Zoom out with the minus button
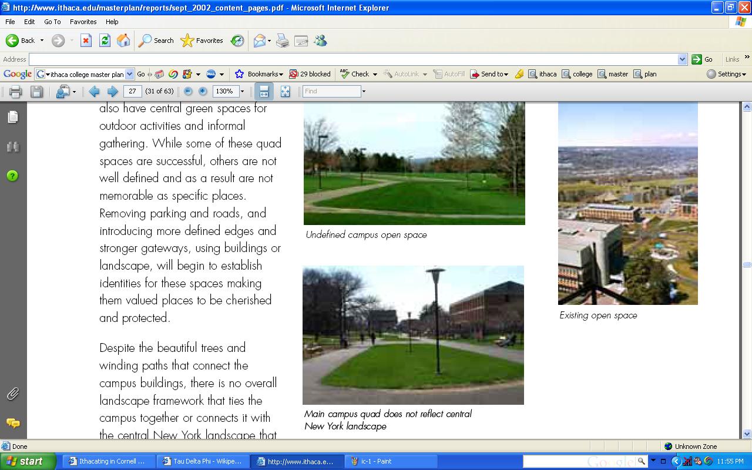Screen dimensions: 752x470 [x=188, y=92]
